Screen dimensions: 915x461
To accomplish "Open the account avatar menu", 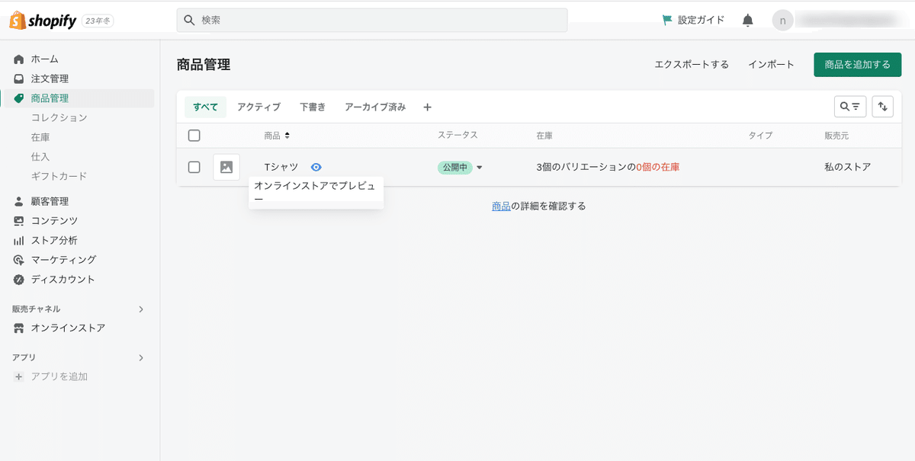I will 782,20.
